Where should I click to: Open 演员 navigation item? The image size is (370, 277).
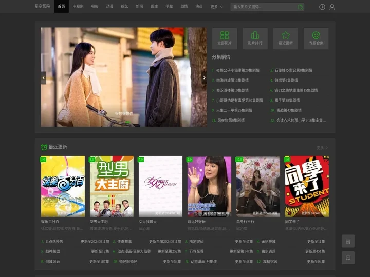pos(199,6)
